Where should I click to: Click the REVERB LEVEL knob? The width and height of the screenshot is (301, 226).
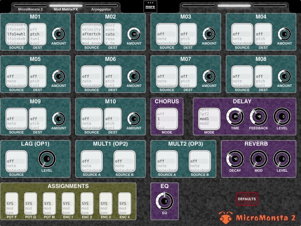tap(282, 159)
